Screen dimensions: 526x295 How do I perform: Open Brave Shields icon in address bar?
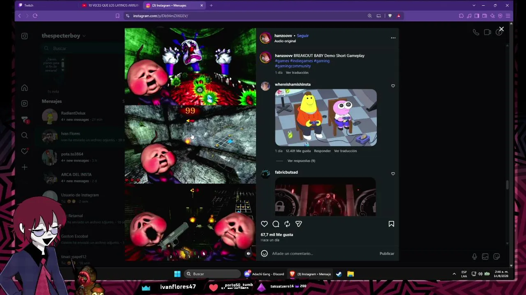(x=390, y=16)
